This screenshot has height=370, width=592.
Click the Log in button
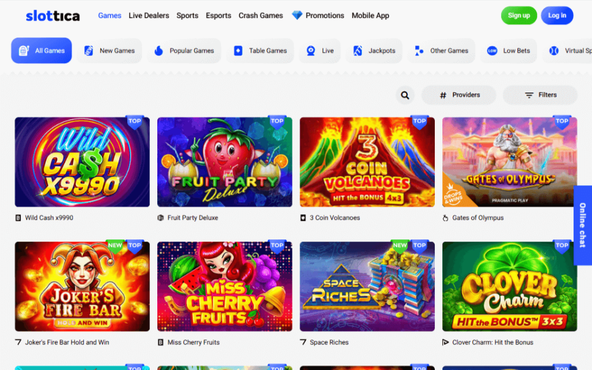tap(557, 16)
